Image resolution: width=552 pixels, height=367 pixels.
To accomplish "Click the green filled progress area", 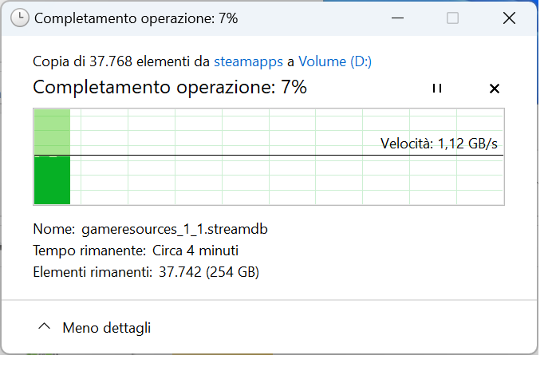I will point(52,180).
